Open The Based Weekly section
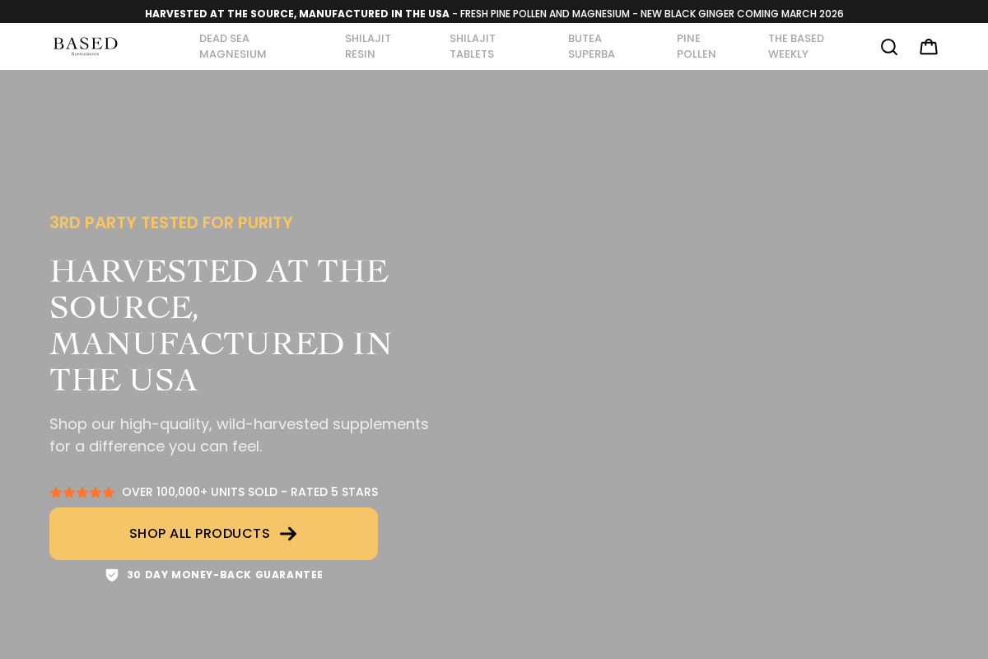Viewport: 988px width, 659px height. tap(795, 46)
